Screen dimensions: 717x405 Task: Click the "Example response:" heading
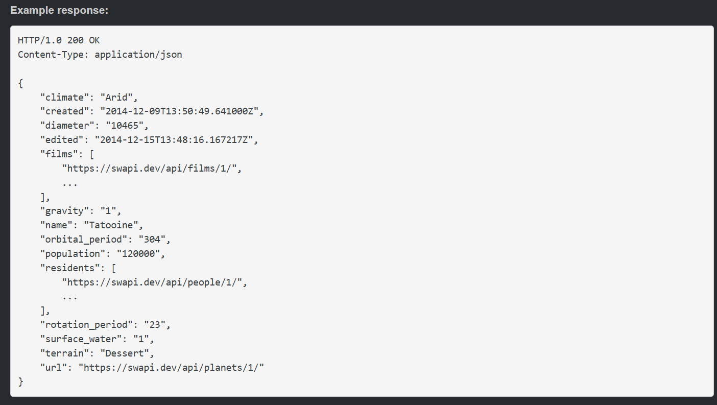coord(59,11)
